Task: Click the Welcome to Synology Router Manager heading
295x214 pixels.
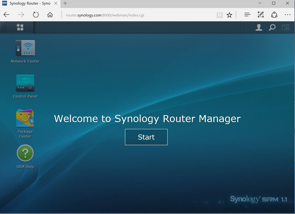Action: [147, 119]
